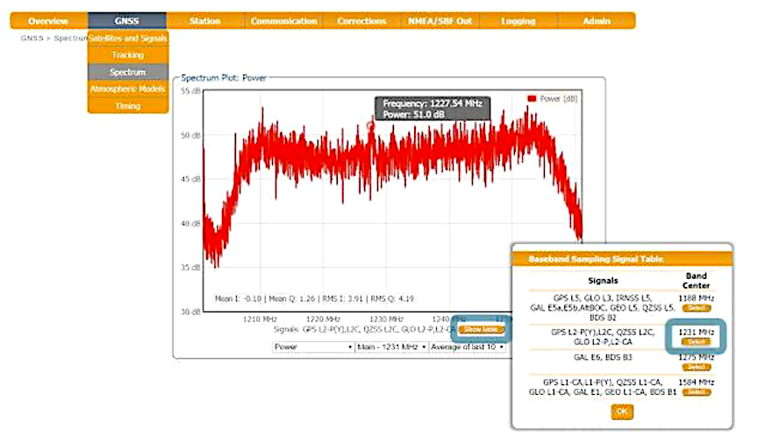Choose Timing from the GNSS submenu
The width and height of the screenshot is (758, 444).
pos(127,105)
